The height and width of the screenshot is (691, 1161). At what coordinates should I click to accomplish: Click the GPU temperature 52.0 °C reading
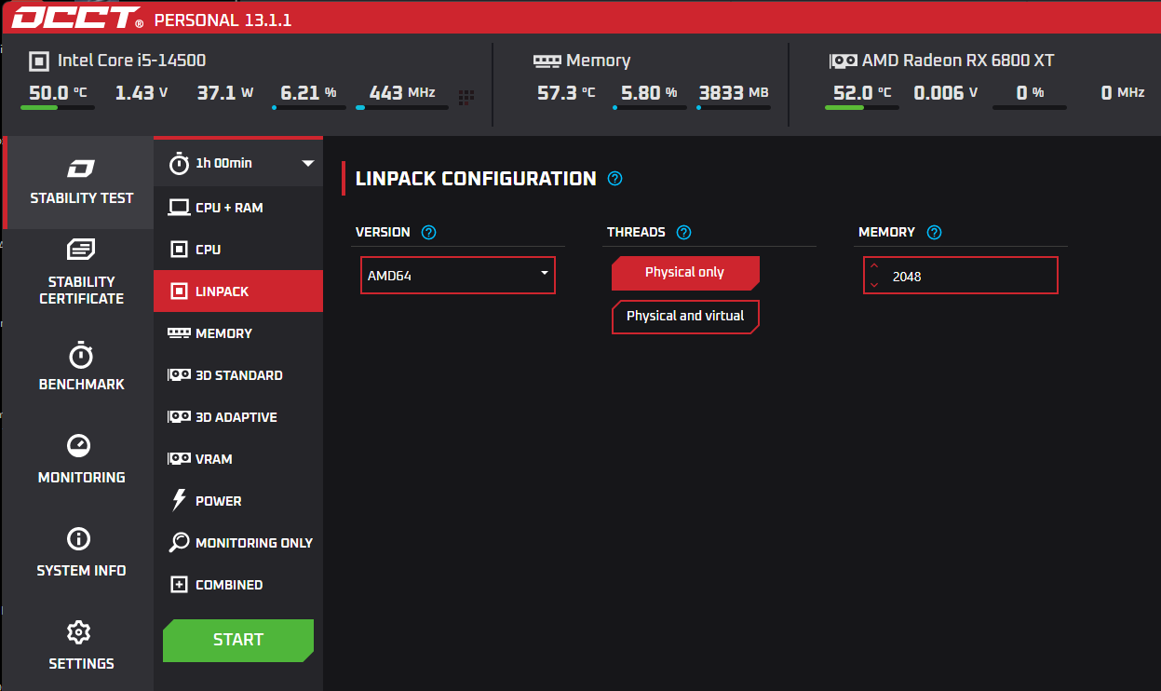(x=862, y=93)
